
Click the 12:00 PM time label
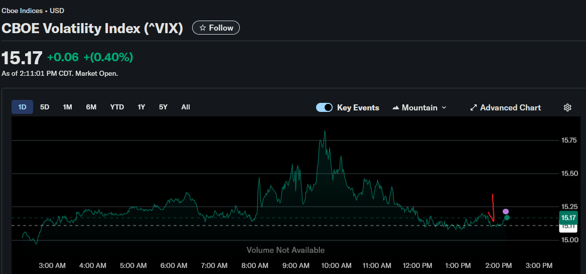[417, 266]
